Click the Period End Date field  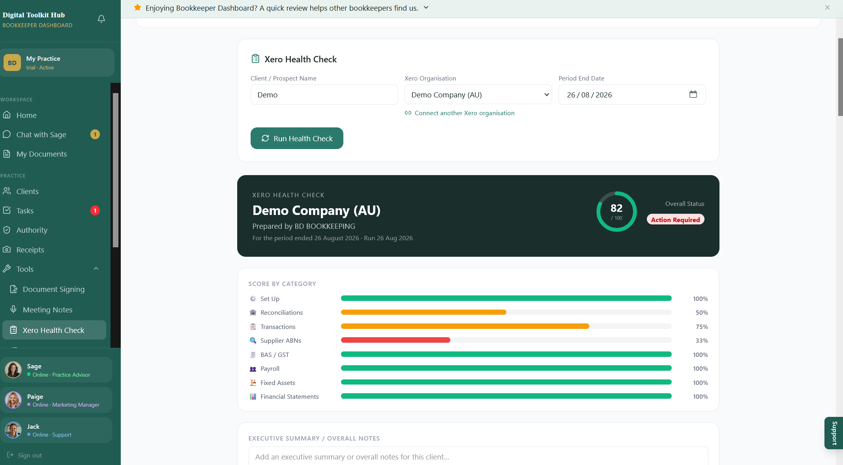(x=632, y=95)
